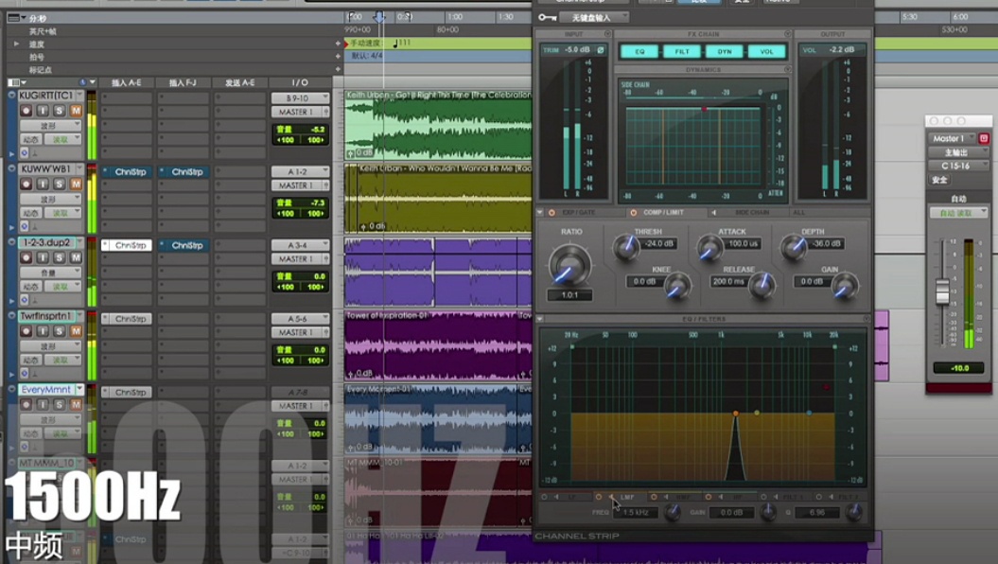Open automation mode dropdown on Master 1

pyautogui.click(x=957, y=213)
